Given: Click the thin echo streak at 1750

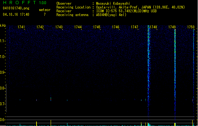Looking at the screenshot, I should tap(194, 75).
